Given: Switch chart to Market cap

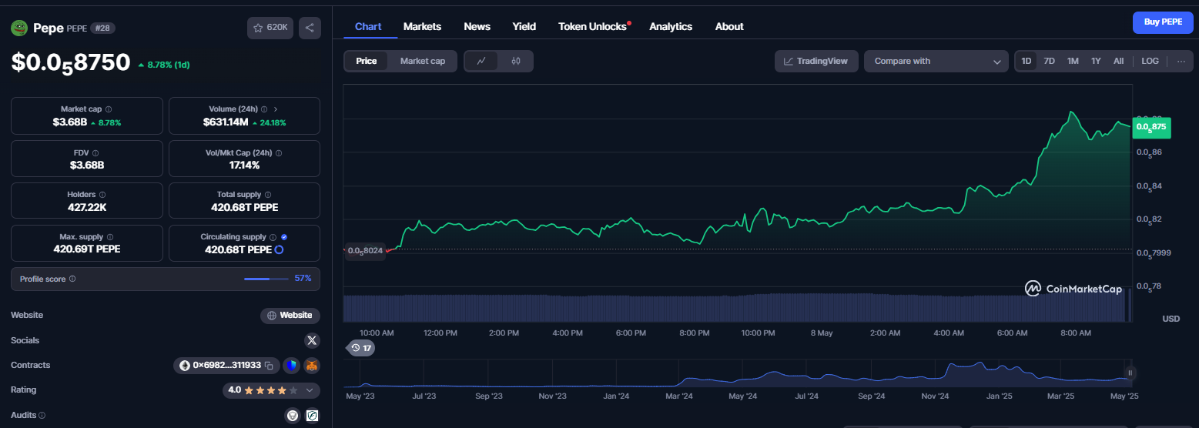Looking at the screenshot, I should coord(423,61).
